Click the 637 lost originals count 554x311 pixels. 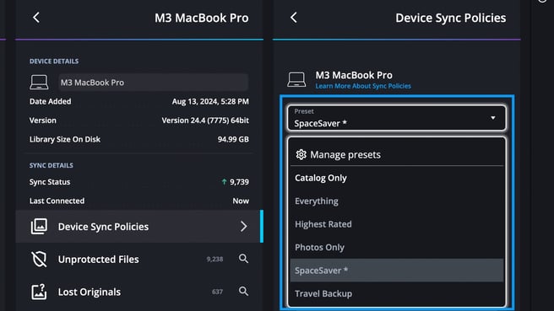point(217,292)
